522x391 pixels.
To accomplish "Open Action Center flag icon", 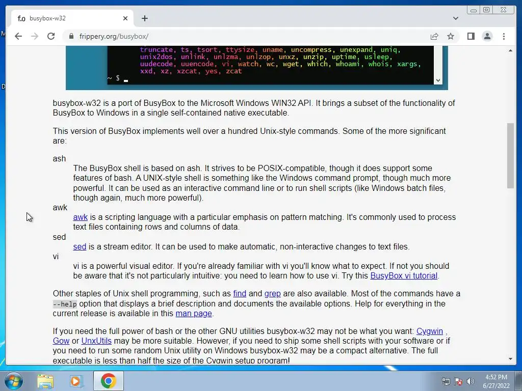I will [x=458, y=381].
